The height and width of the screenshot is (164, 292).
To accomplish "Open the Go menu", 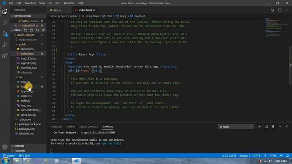I will click(x=50, y=3).
